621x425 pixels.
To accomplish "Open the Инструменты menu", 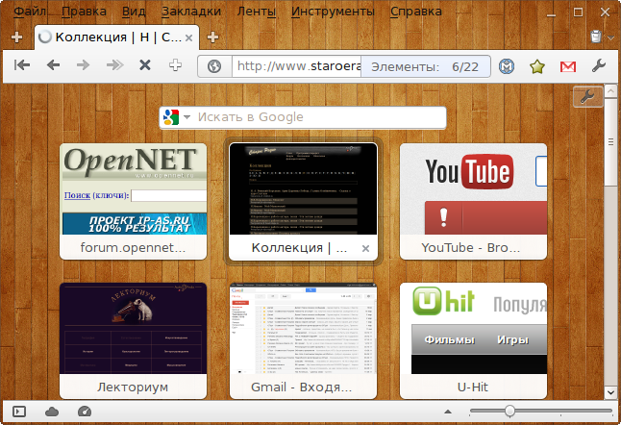I will 333,12.
